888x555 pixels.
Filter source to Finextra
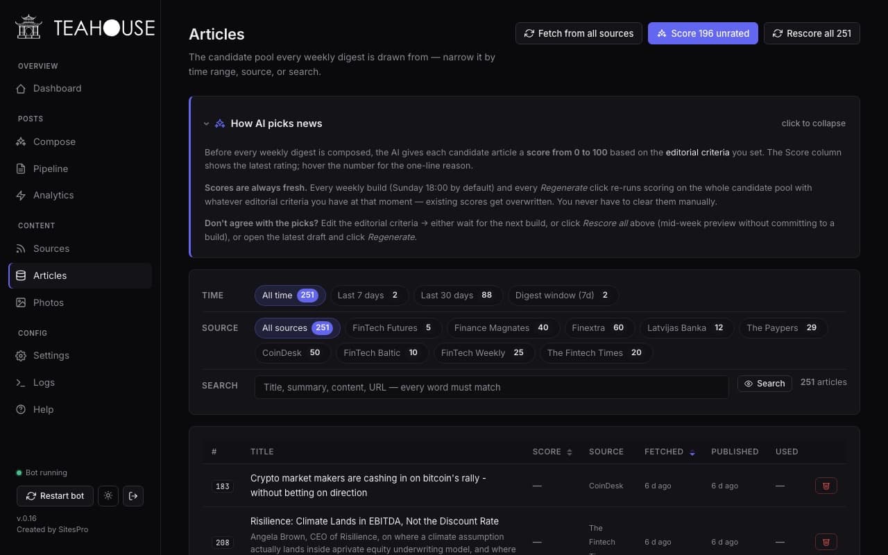tap(599, 328)
